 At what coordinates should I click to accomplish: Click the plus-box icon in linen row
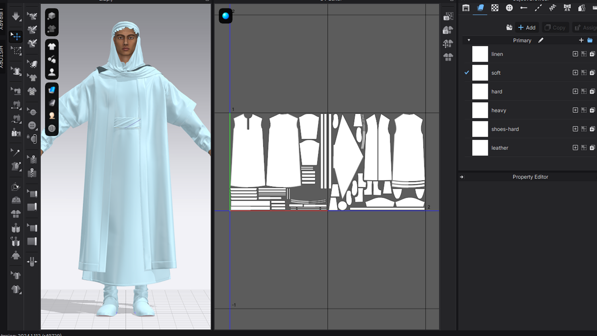[575, 54]
